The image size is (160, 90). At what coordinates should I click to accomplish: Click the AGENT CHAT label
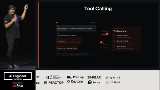[93, 22]
